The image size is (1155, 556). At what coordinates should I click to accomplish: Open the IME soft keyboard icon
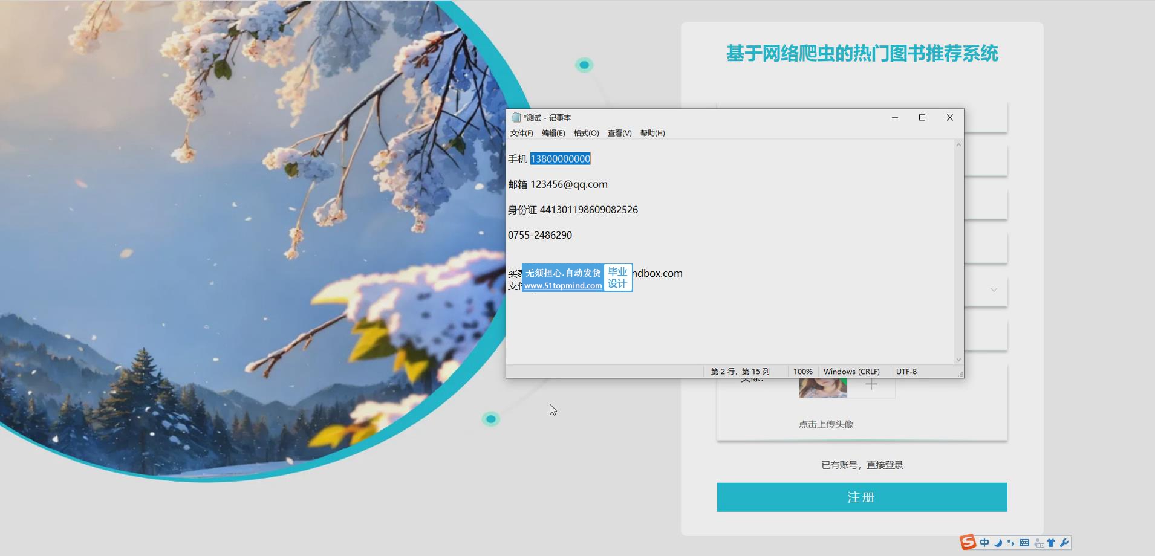(1024, 543)
